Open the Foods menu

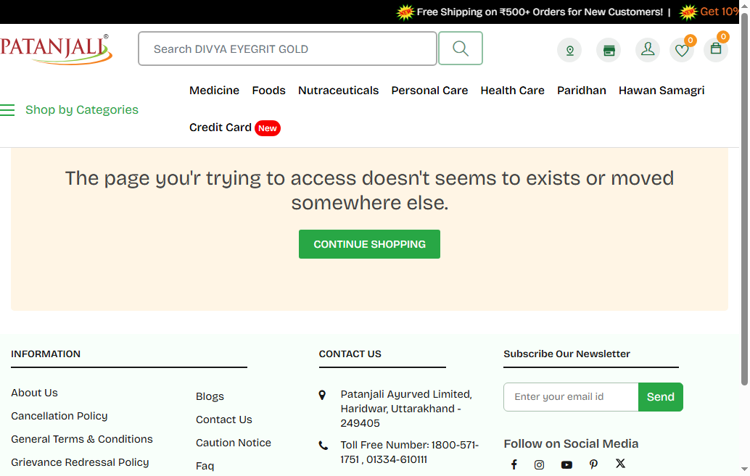[x=269, y=91]
